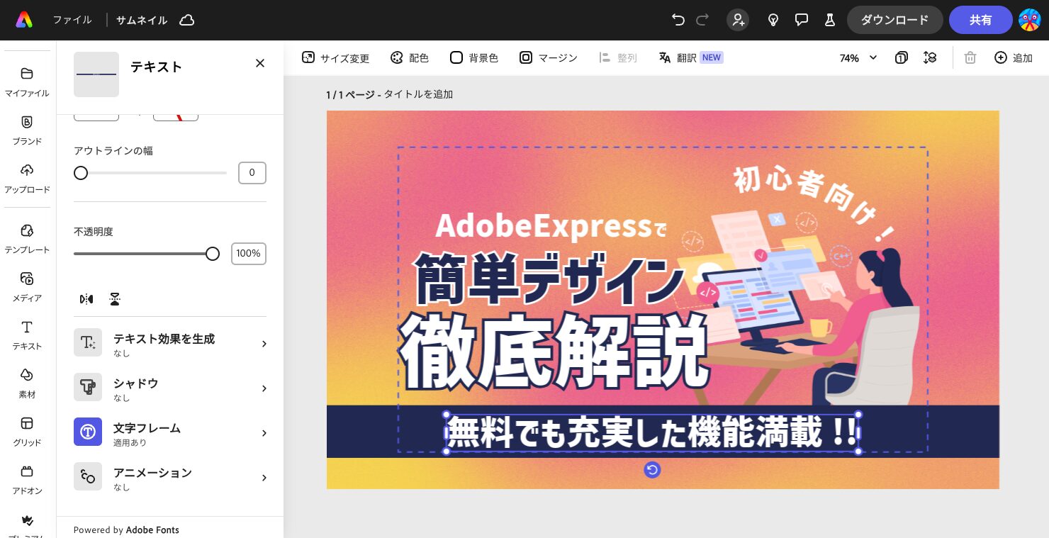Open the ファイル menu

[72, 20]
